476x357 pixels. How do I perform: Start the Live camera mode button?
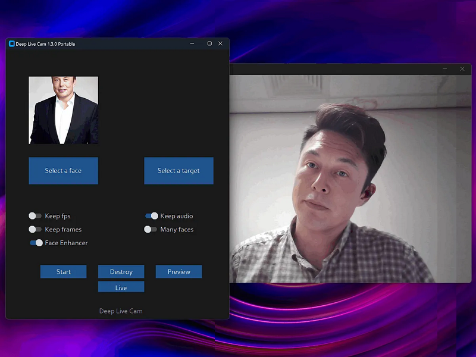click(121, 287)
